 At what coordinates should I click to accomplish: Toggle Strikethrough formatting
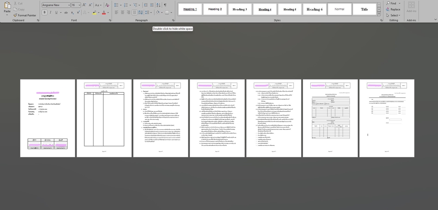click(x=66, y=13)
